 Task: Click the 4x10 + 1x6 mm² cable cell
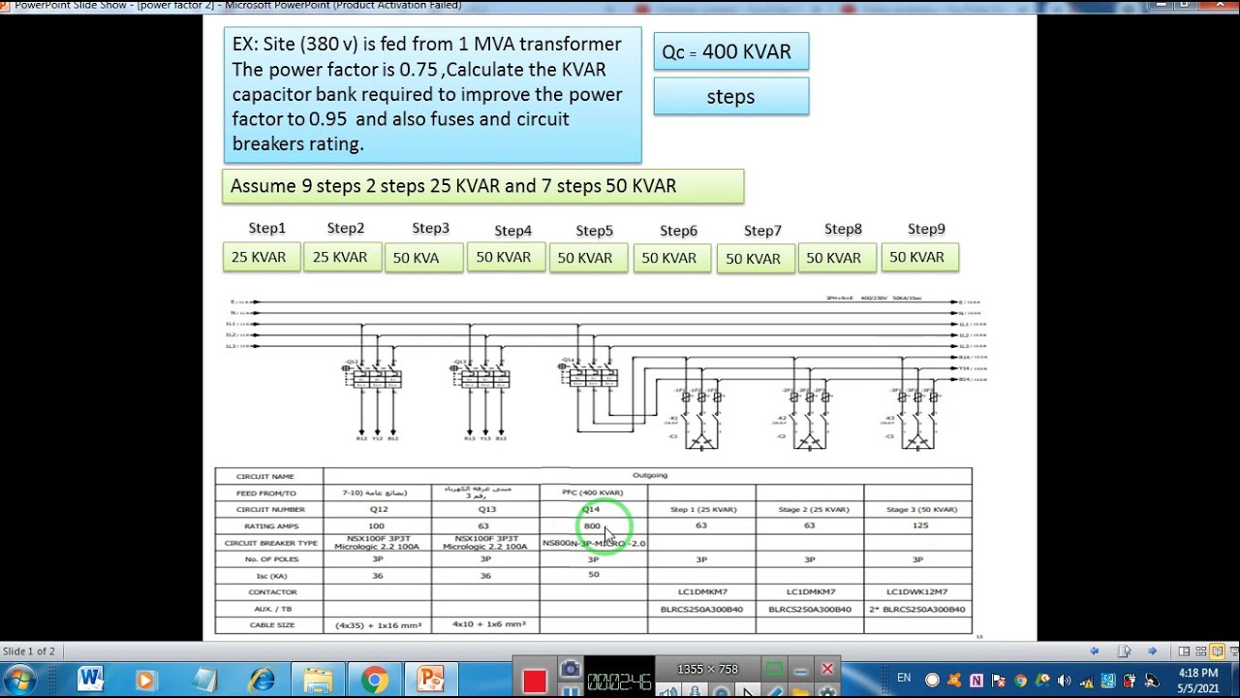pyautogui.click(x=487, y=624)
